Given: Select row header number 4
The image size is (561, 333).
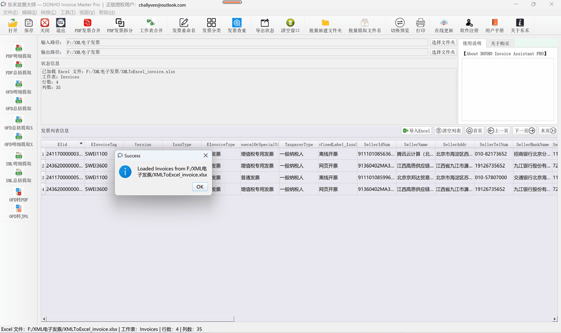Looking at the screenshot, I should point(43,189).
